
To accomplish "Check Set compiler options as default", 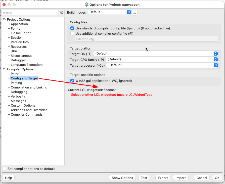I will click(4, 169).
